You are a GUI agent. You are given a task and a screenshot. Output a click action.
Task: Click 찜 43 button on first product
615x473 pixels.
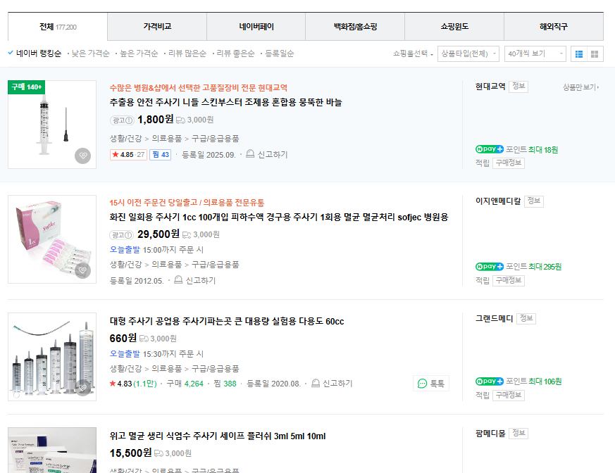160,155
